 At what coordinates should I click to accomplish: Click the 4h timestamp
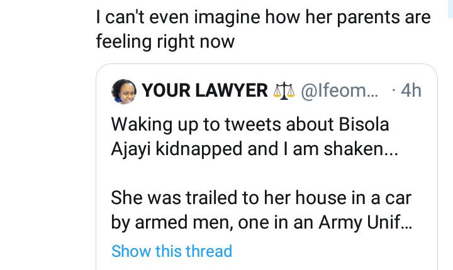coord(410,90)
